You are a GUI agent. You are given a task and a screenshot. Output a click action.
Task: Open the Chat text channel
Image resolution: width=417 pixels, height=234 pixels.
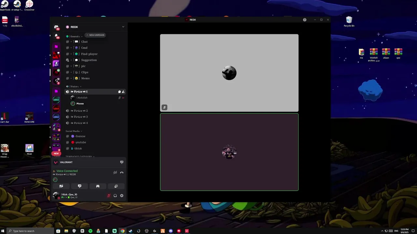point(95,42)
